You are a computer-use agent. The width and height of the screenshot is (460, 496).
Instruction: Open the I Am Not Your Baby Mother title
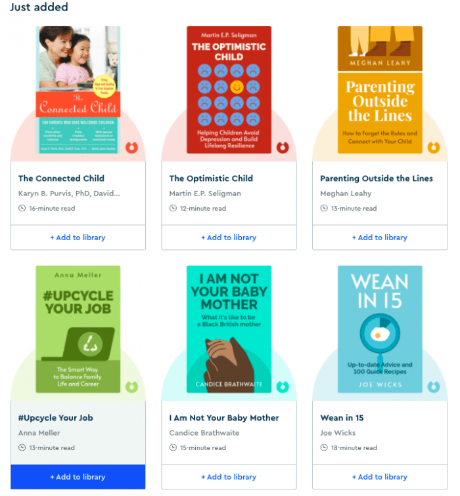point(224,418)
